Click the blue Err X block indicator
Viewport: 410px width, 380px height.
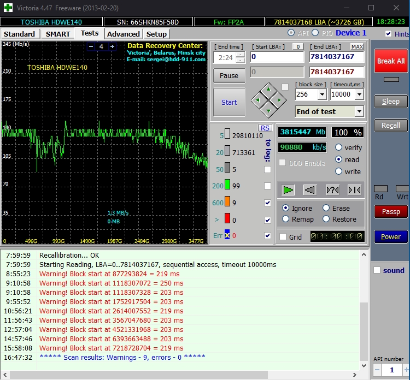[x=227, y=235]
